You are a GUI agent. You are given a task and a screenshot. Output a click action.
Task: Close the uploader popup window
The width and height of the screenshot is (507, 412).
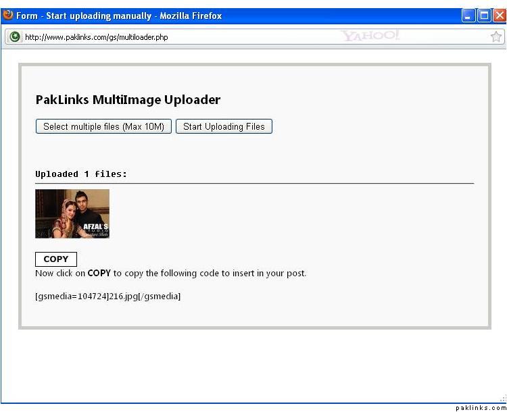tap(499, 16)
